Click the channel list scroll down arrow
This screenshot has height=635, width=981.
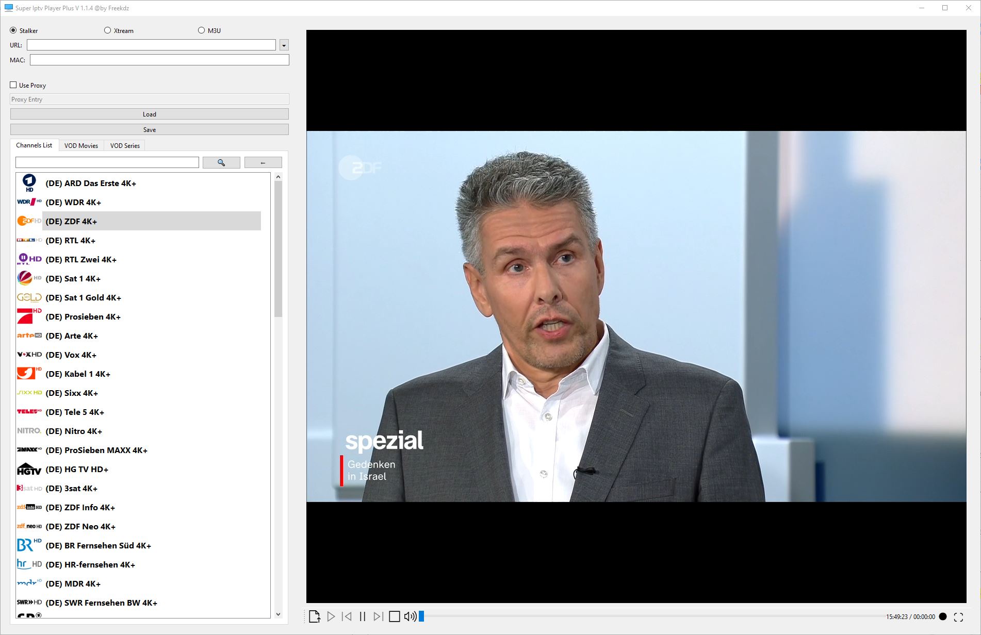[279, 614]
